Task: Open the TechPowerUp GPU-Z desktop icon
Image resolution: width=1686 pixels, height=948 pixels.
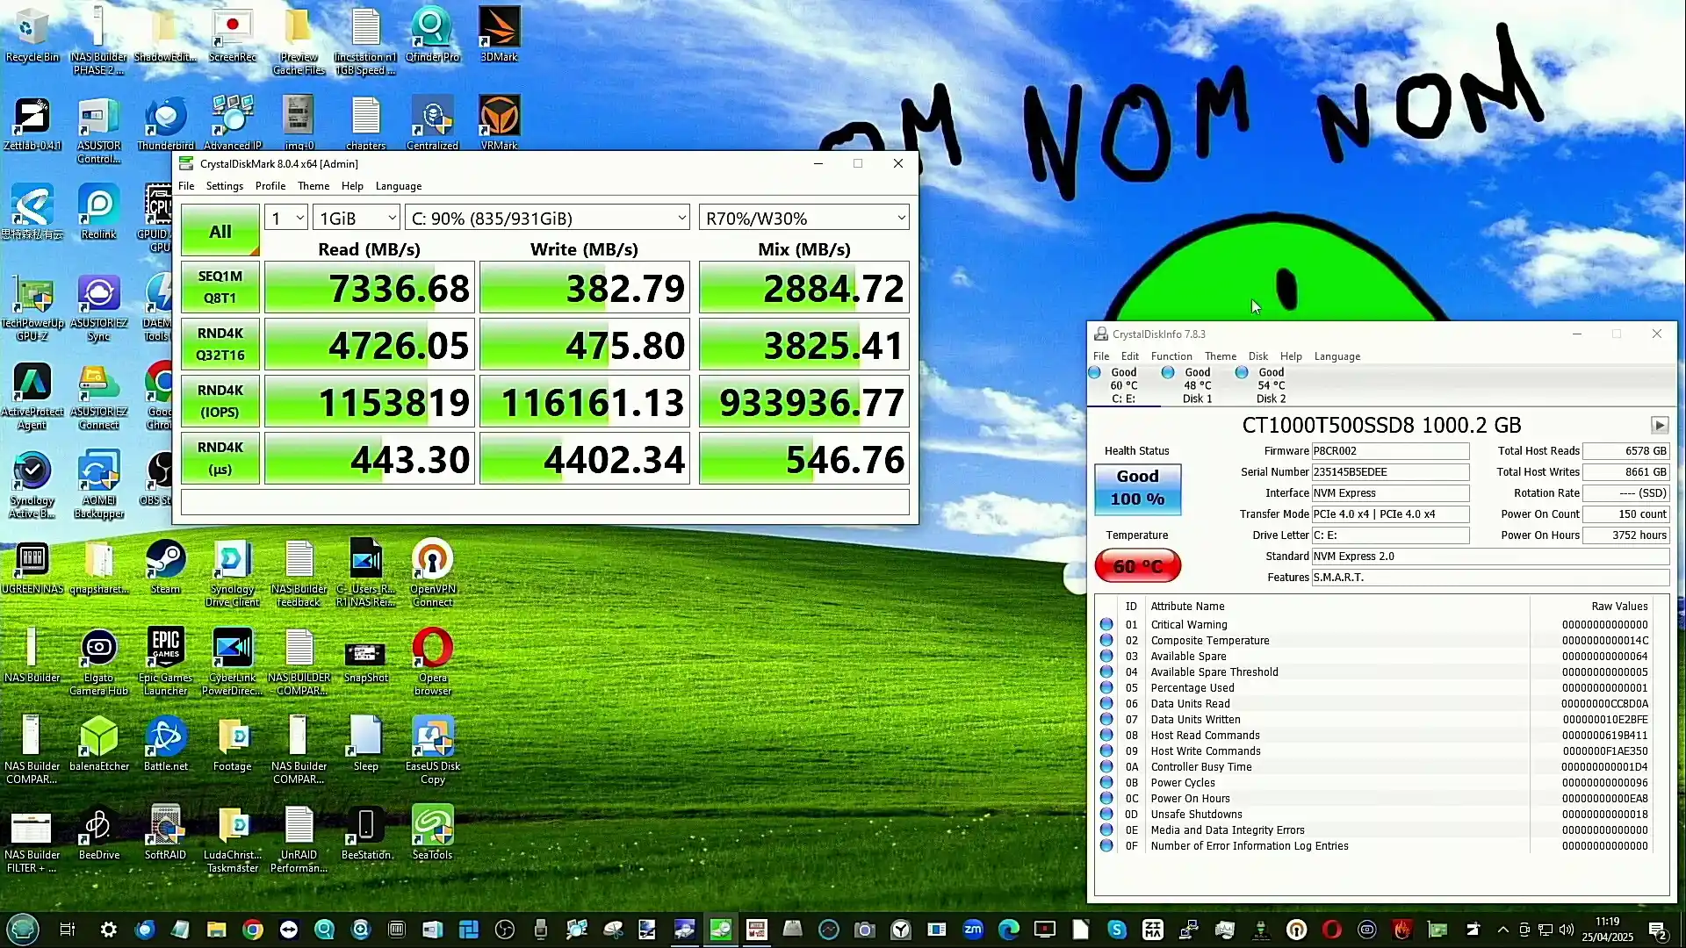Action: point(32,308)
